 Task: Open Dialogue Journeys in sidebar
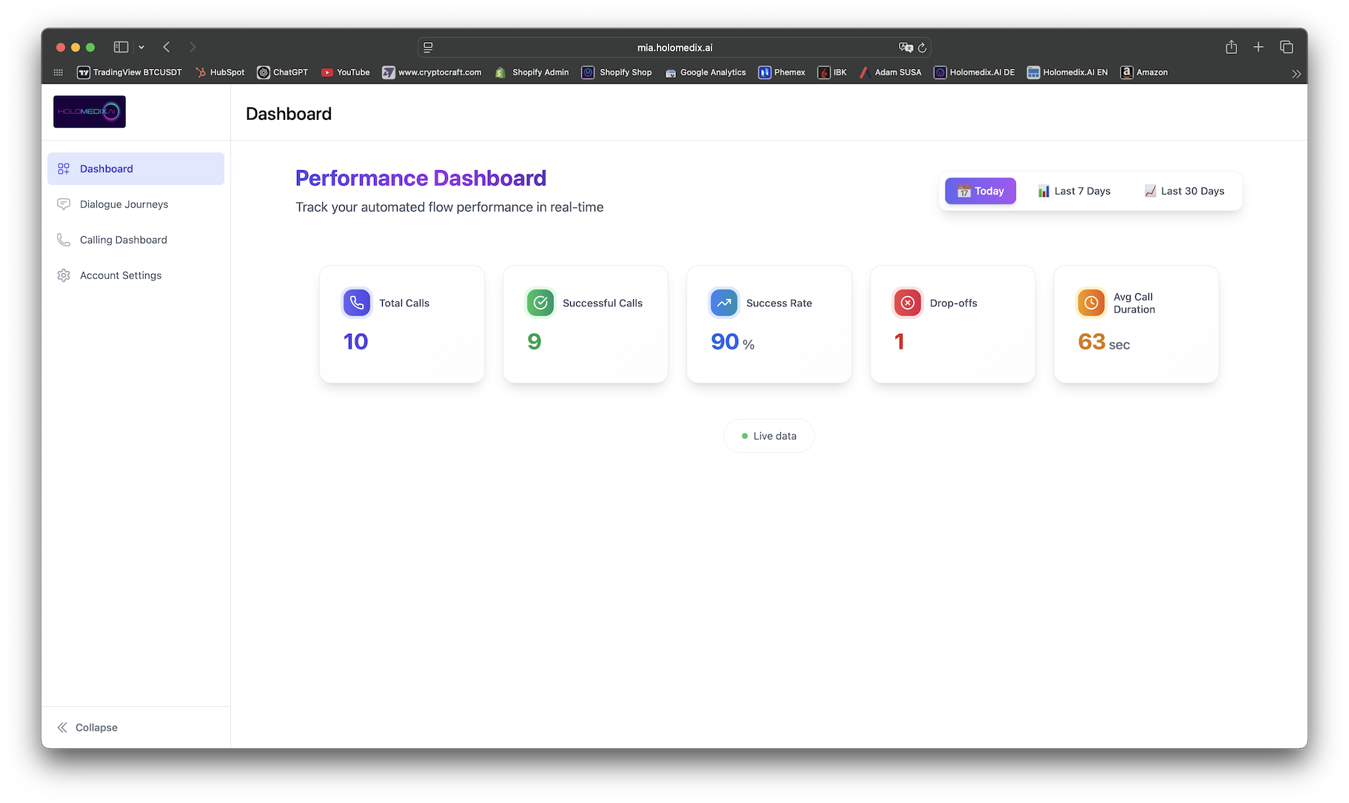click(x=124, y=204)
